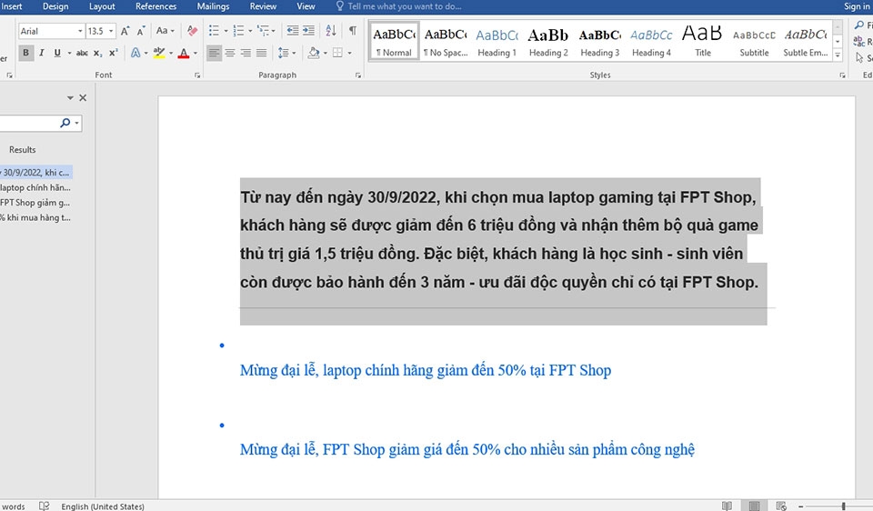Apply numbered list icon
The height and width of the screenshot is (511, 873).
tap(238, 31)
